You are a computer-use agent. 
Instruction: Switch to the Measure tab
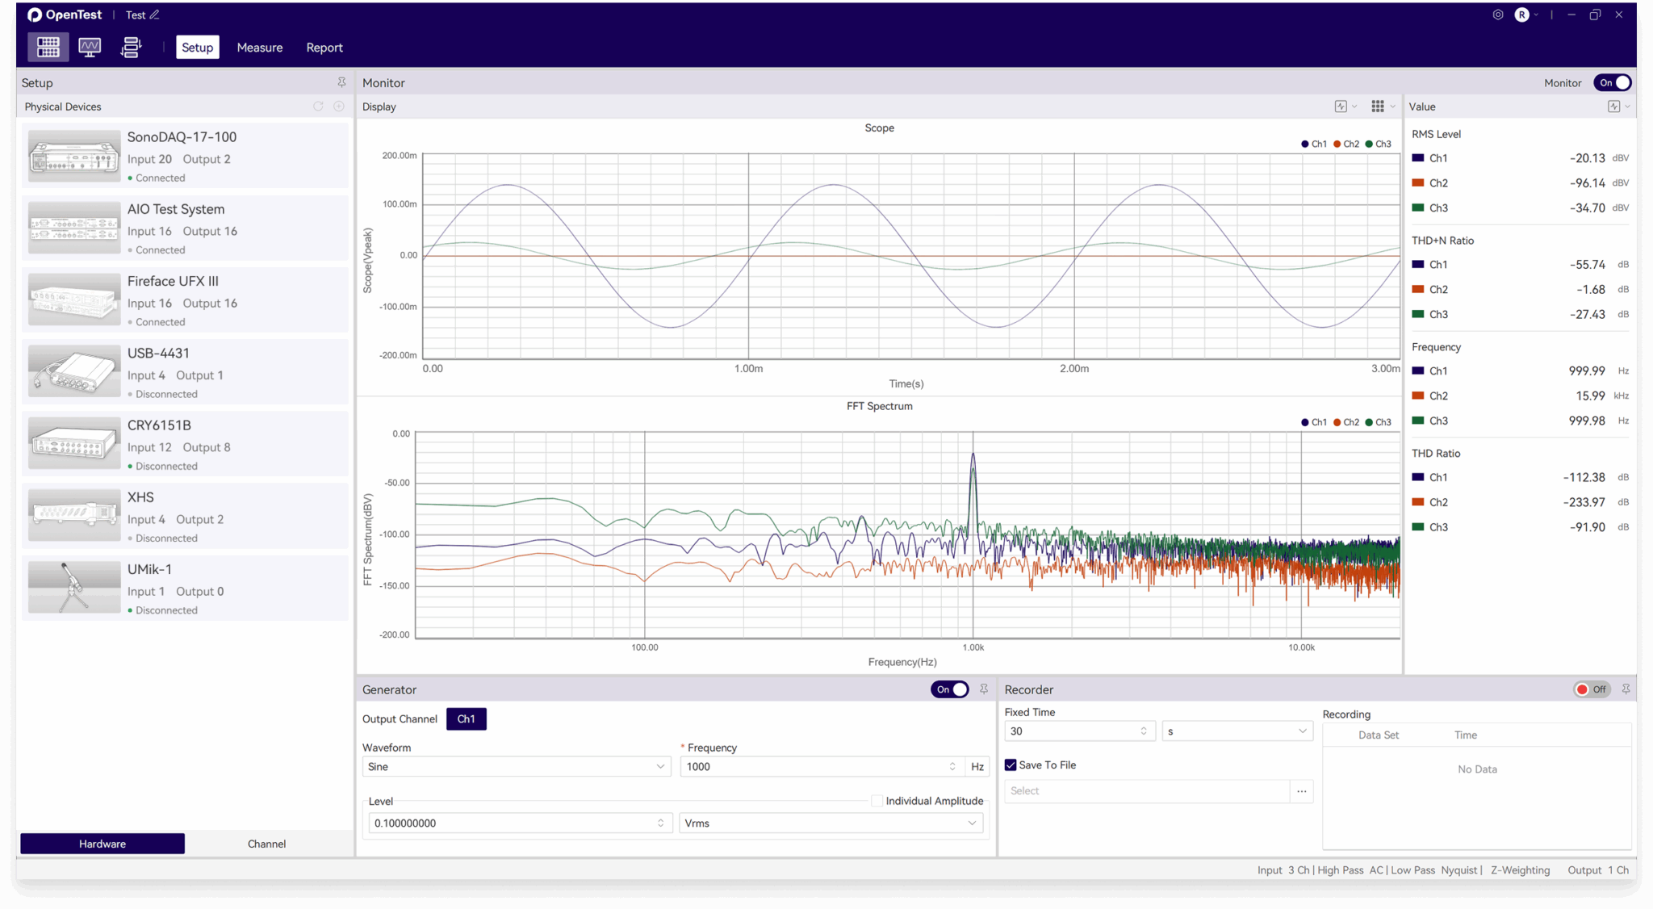pos(259,47)
